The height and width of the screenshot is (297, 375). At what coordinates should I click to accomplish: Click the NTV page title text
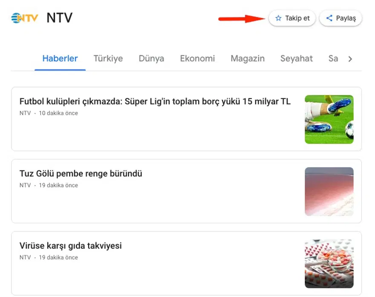click(x=60, y=18)
